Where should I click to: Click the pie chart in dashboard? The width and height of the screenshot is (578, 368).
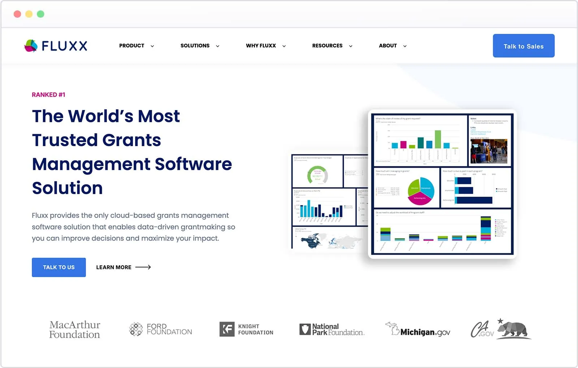[421, 191]
